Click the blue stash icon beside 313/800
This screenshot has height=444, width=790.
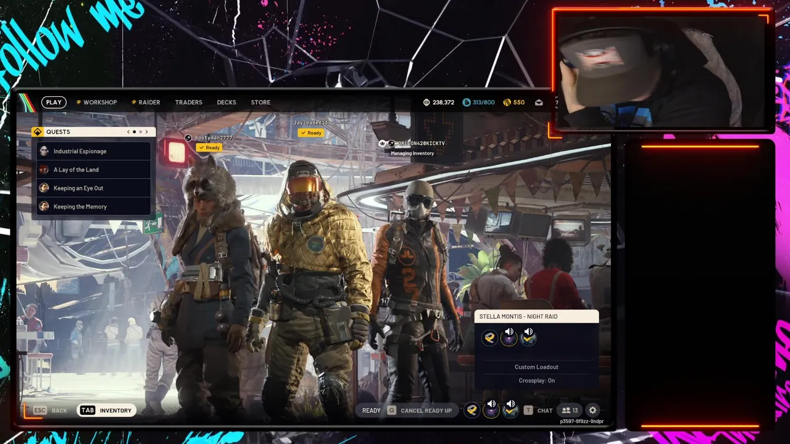pos(467,102)
